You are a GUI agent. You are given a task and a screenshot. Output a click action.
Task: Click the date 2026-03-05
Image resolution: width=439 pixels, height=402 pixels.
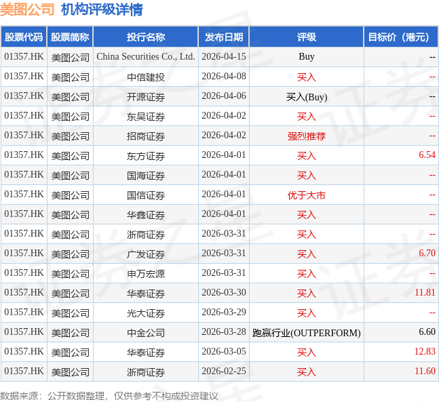pos(224,351)
